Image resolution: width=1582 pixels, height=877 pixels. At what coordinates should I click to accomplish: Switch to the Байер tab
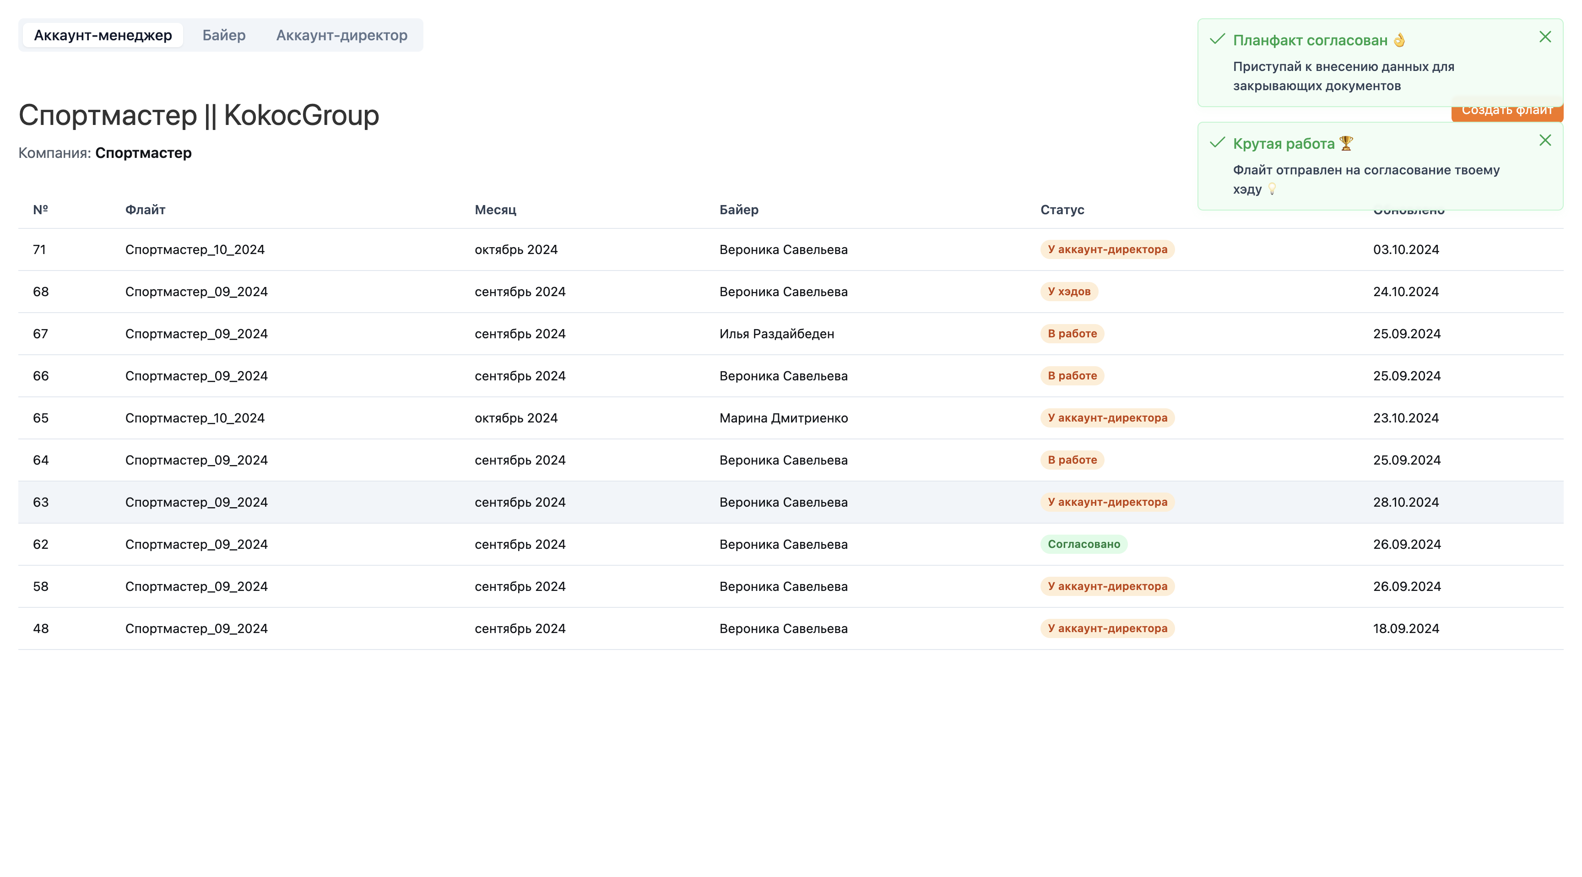(223, 35)
